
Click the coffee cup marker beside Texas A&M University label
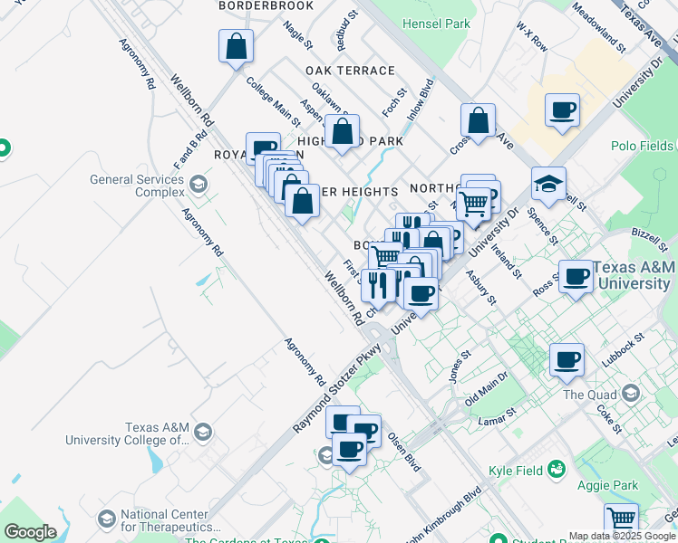click(576, 280)
